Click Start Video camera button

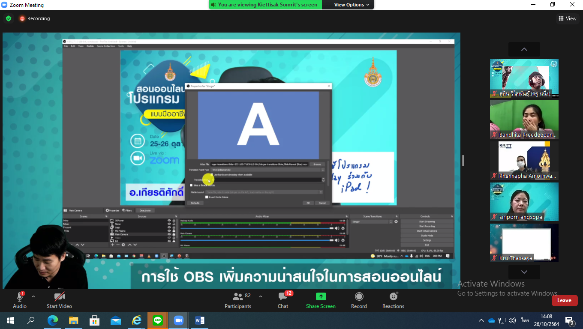[59, 300]
